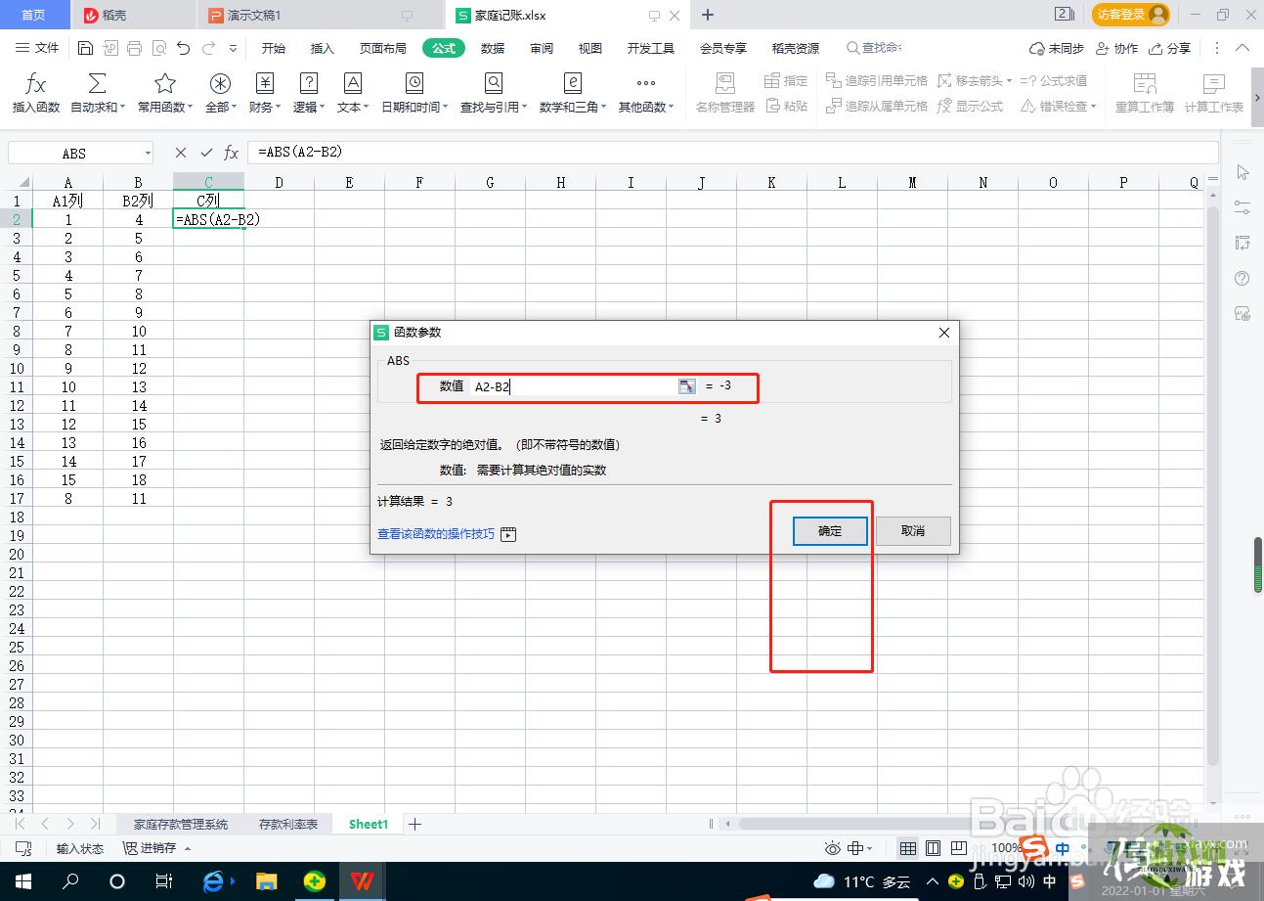Click the 协作 collaborate button

(1117, 48)
